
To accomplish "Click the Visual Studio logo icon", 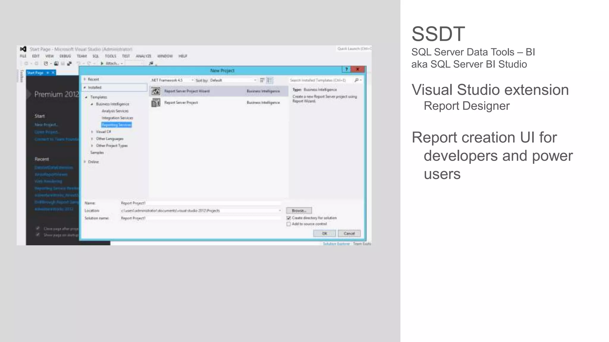I will point(23,49).
